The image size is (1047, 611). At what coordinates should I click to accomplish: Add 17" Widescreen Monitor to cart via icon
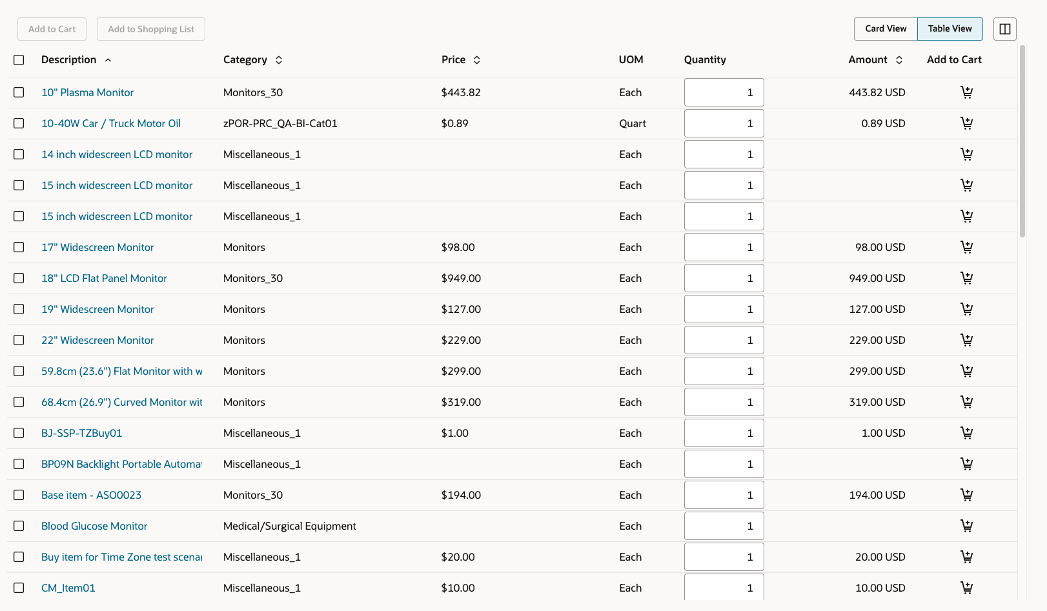[x=966, y=247]
